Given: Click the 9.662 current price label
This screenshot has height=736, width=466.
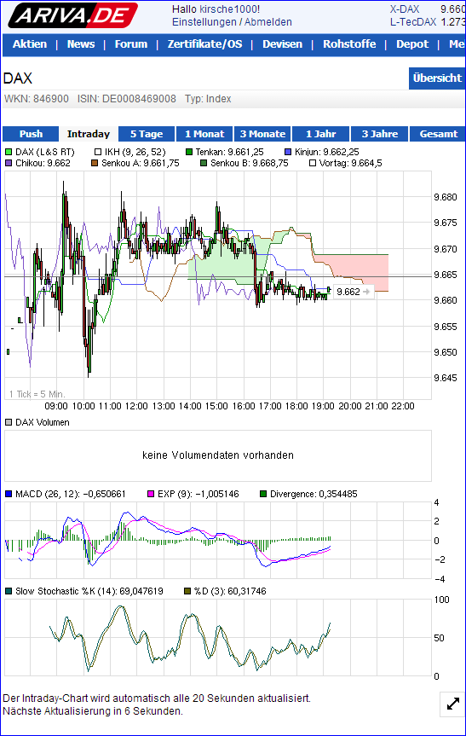Looking at the screenshot, I should (354, 292).
